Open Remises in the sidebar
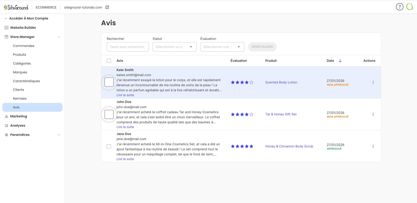Screen dimensions: 417x203 20,98
